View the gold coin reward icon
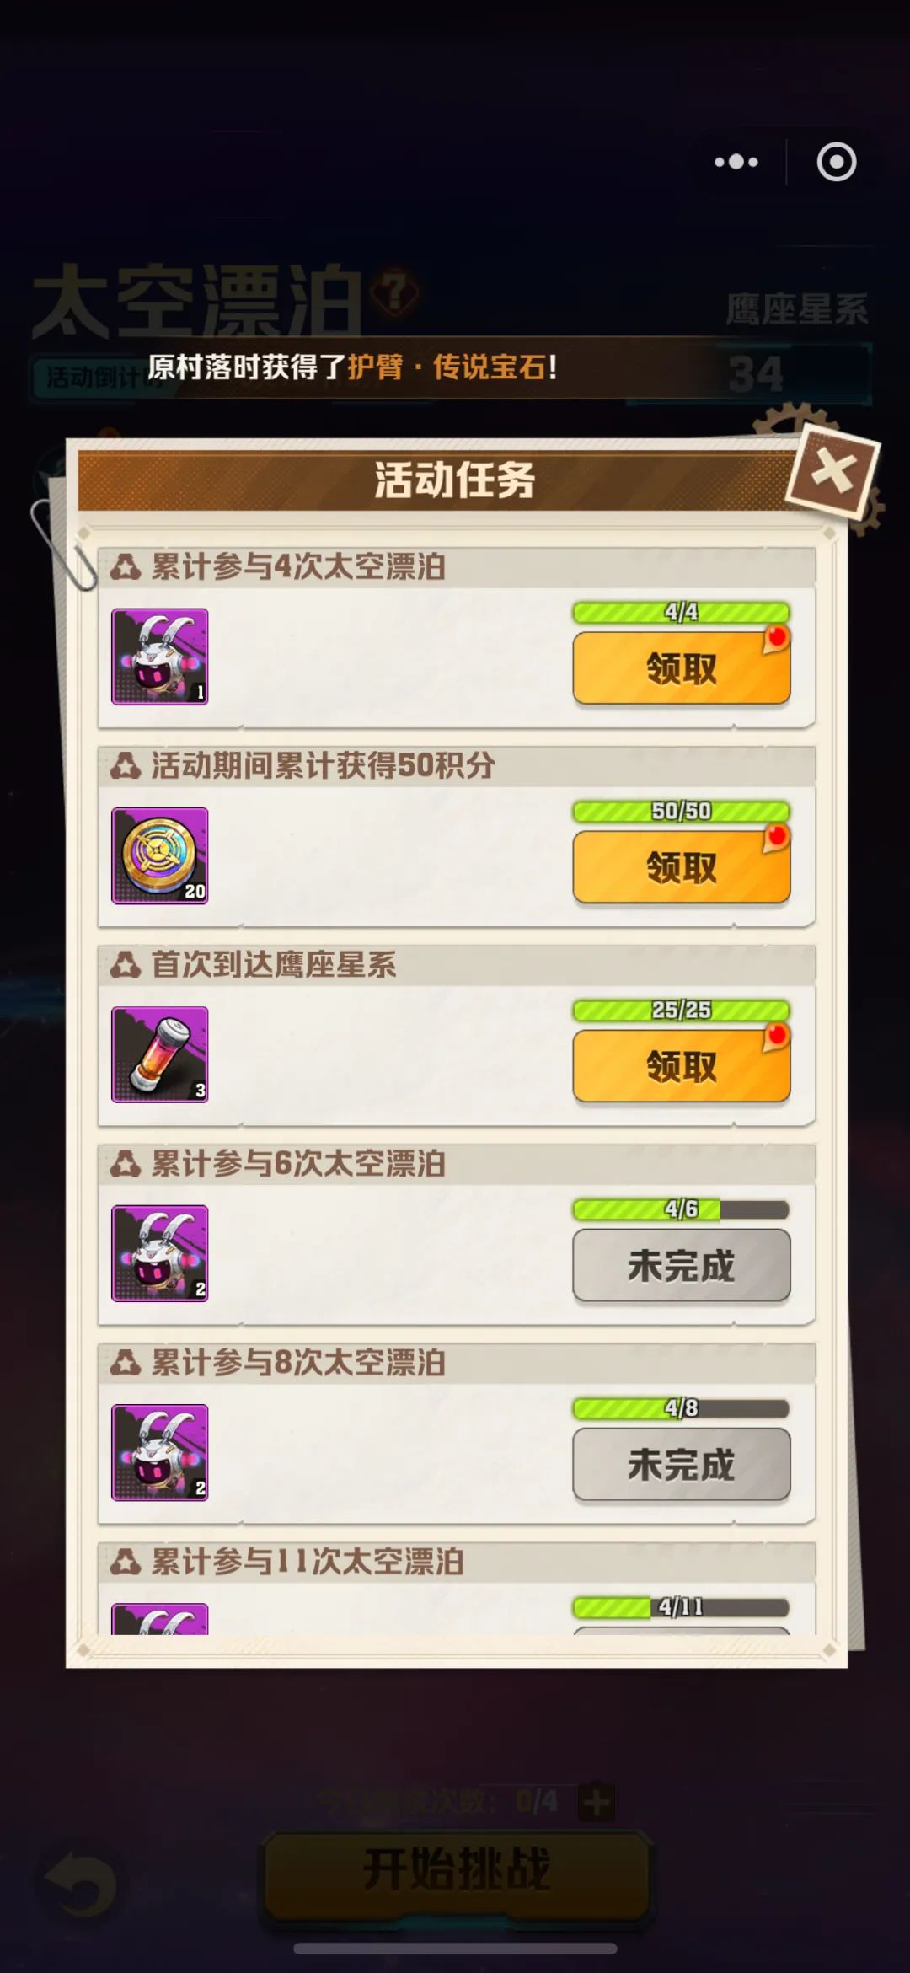 pos(160,855)
